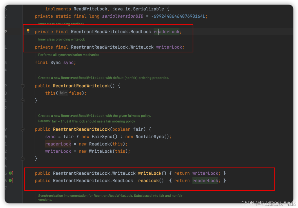Image resolution: width=298 pixels, height=208 pixels.
Task: Click fold end marker after writerLock assignment
Action: (x=23, y=159)
